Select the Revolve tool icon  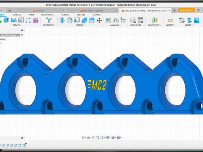coord(14,20)
